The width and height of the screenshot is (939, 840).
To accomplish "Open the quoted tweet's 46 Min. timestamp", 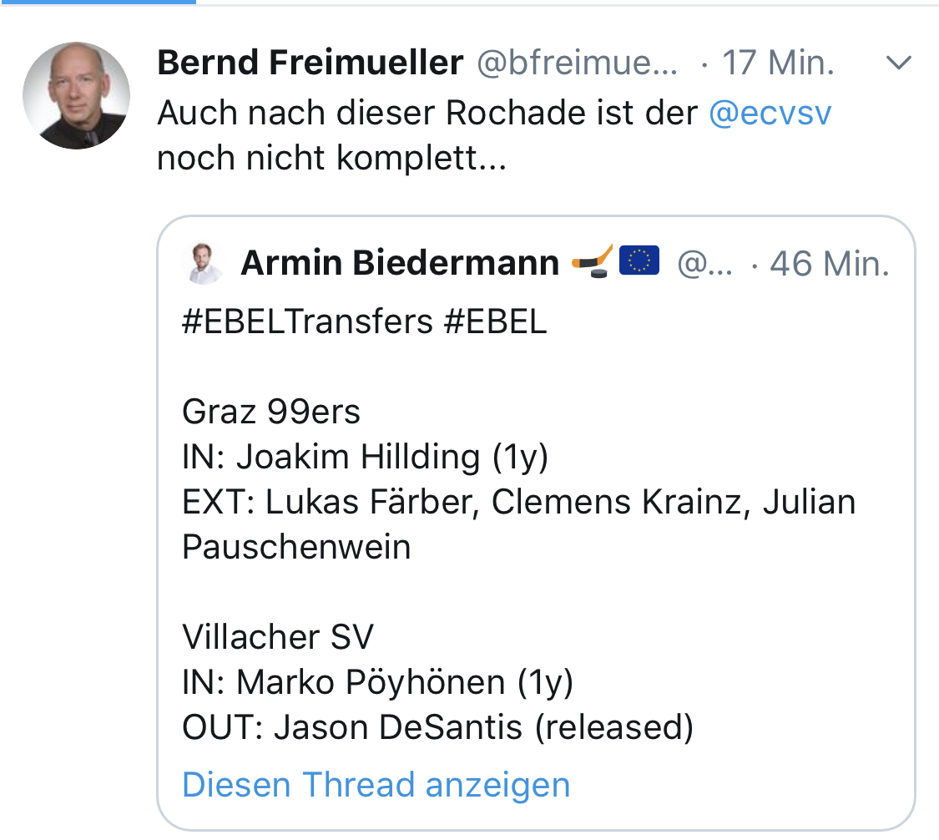I will click(x=830, y=265).
